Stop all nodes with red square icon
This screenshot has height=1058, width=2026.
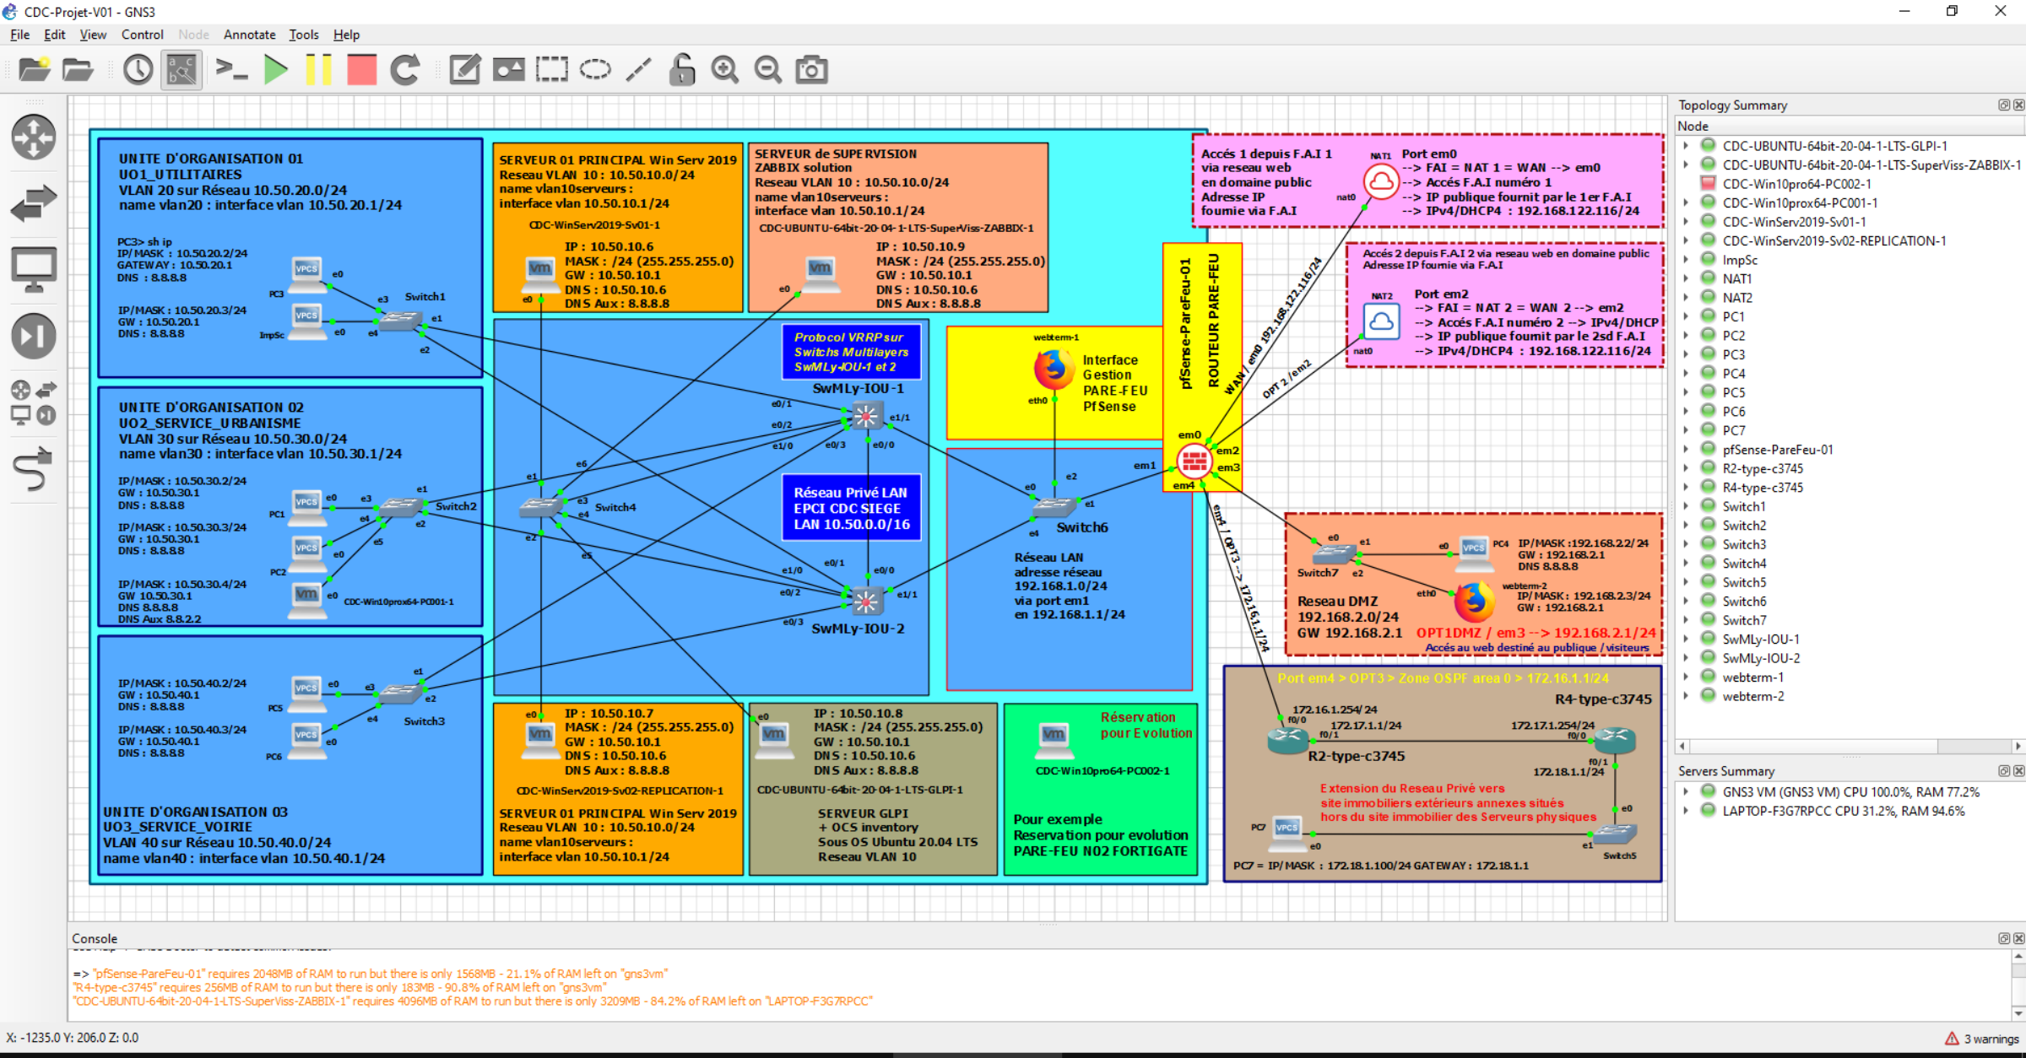(x=361, y=69)
